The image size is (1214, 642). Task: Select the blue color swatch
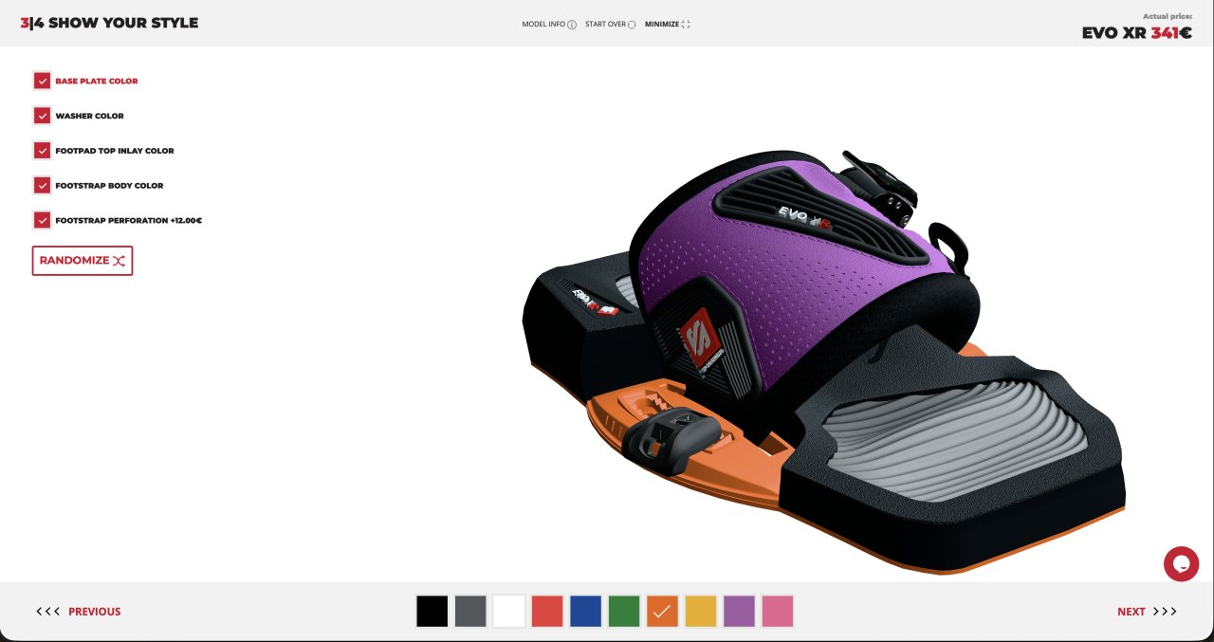(586, 612)
